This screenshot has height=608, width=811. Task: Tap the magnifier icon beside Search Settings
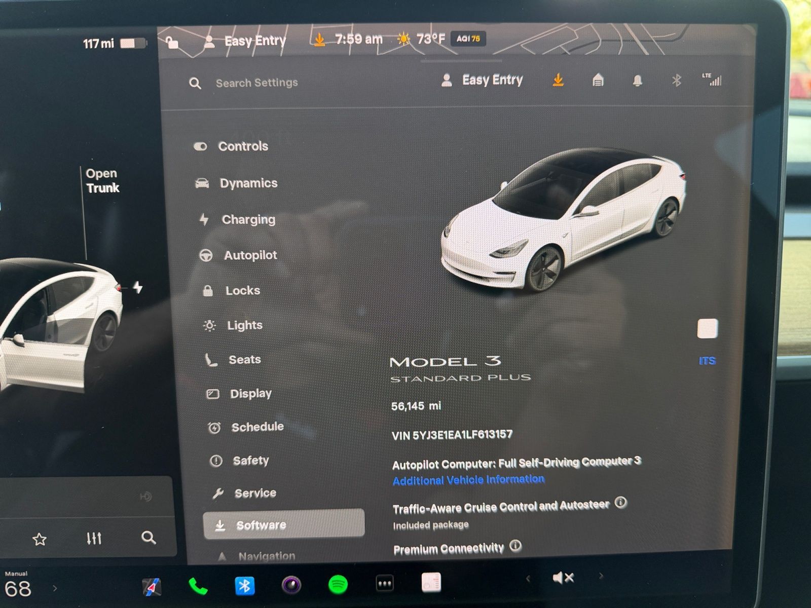click(195, 83)
